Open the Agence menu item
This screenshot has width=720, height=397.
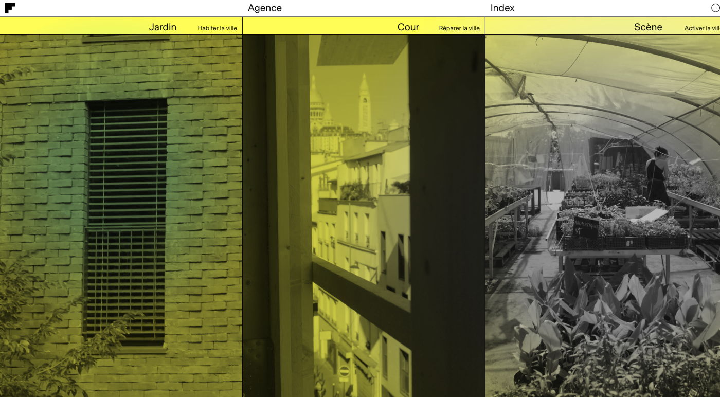[x=264, y=8]
